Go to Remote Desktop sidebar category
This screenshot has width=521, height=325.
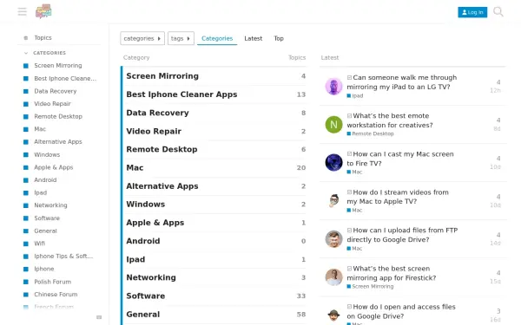(x=58, y=116)
